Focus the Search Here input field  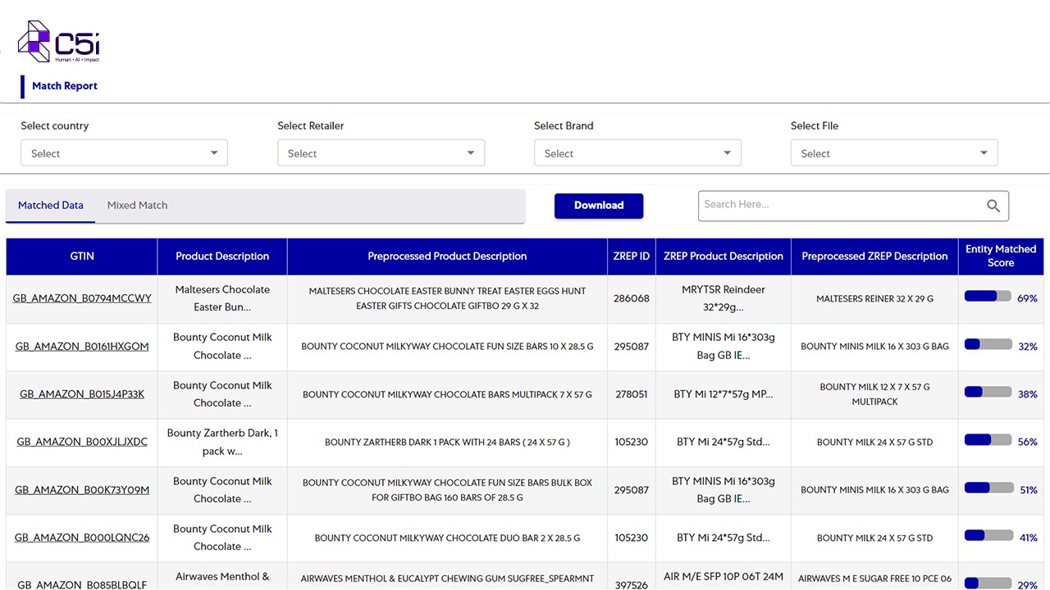853,206
